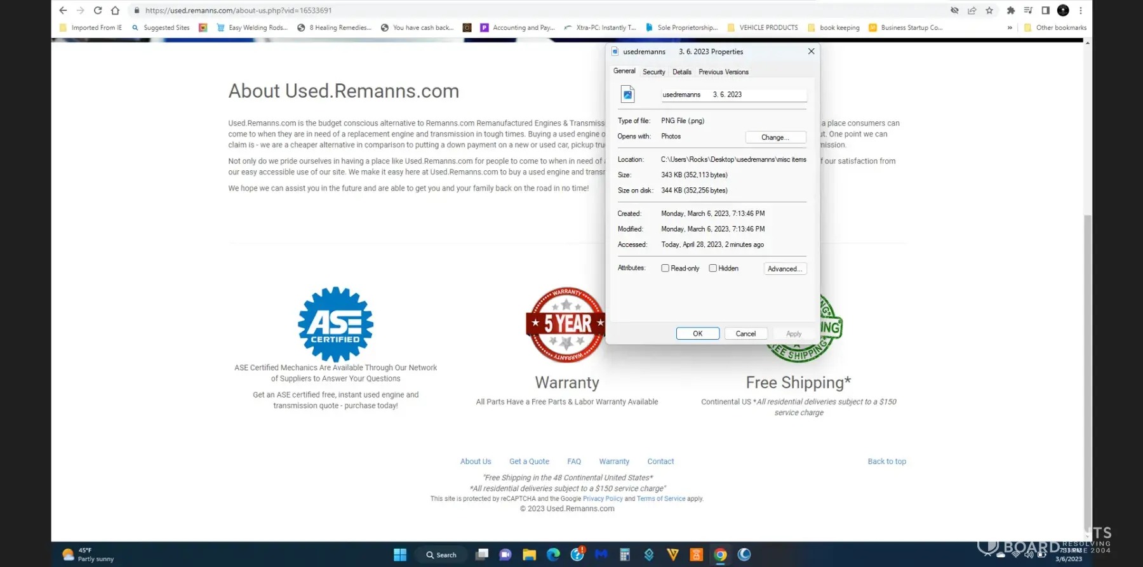The height and width of the screenshot is (567, 1143).
Task: Click the file name field in Properties
Action: pos(733,95)
